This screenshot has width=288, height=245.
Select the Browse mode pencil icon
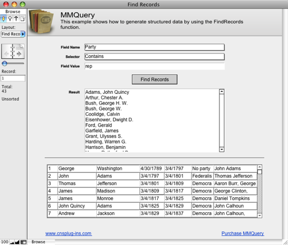(x=3, y=19)
